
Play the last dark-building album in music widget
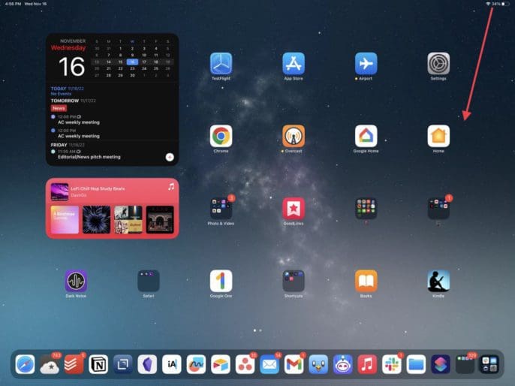click(x=160, y=219)
